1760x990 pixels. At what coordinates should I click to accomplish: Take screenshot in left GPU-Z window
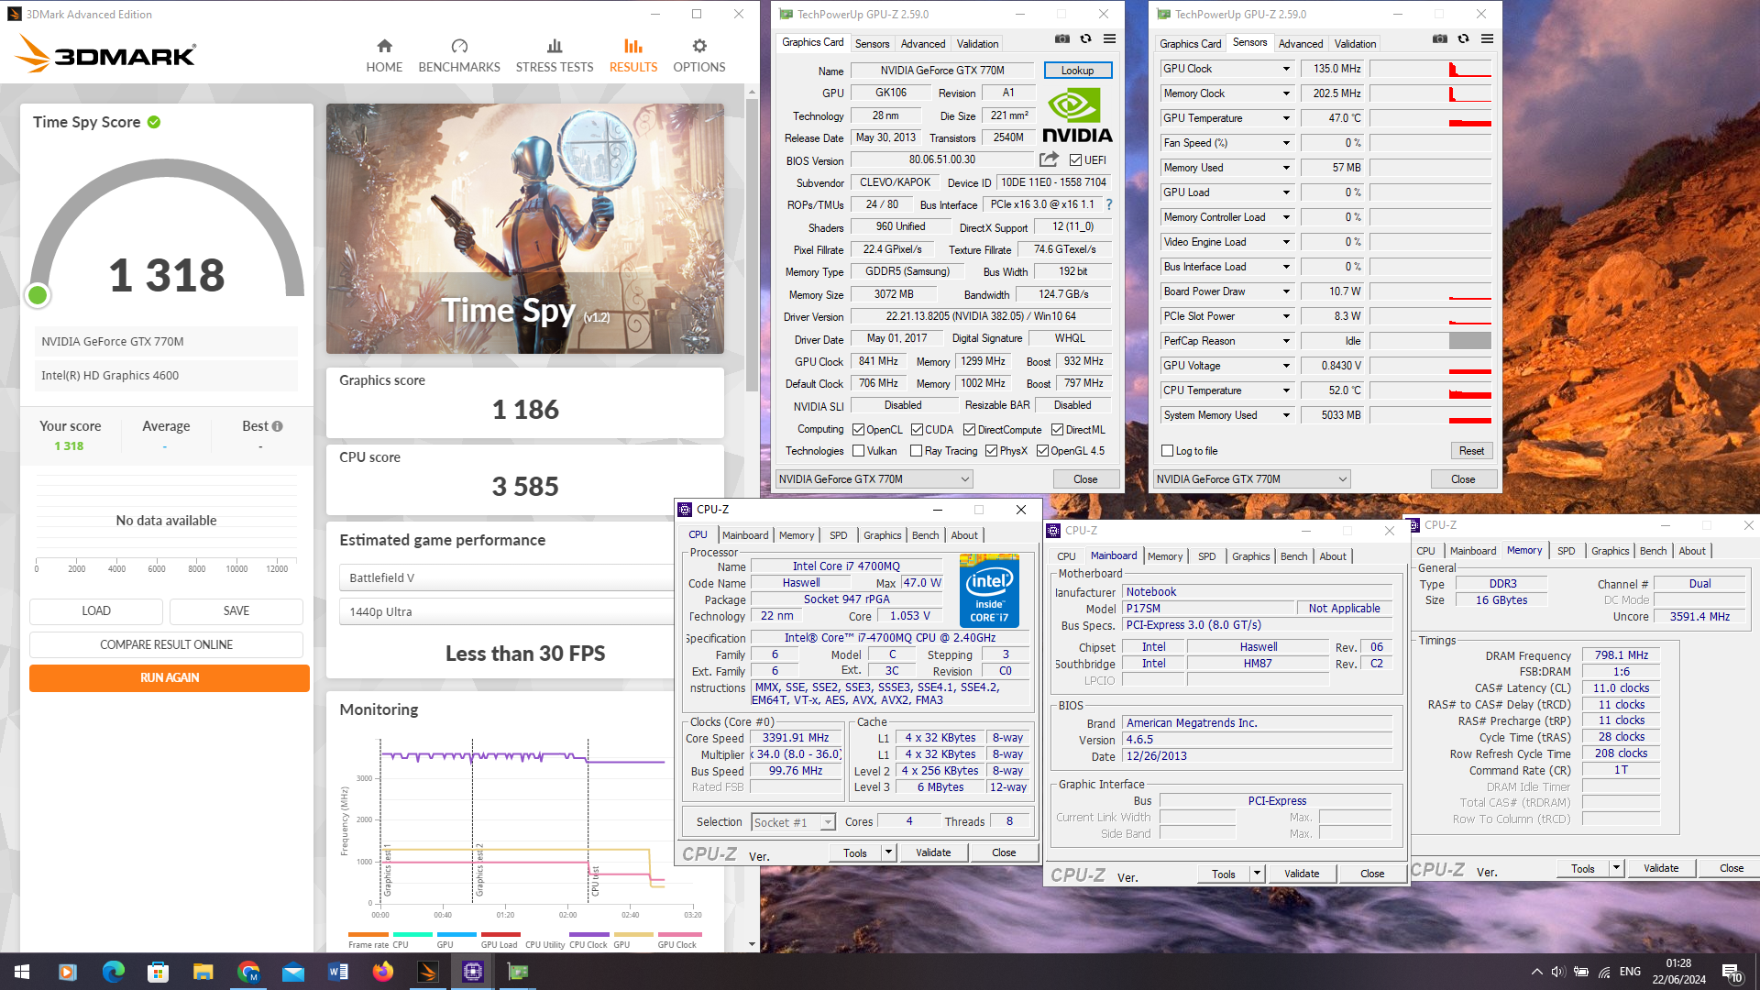(1061, 38)
